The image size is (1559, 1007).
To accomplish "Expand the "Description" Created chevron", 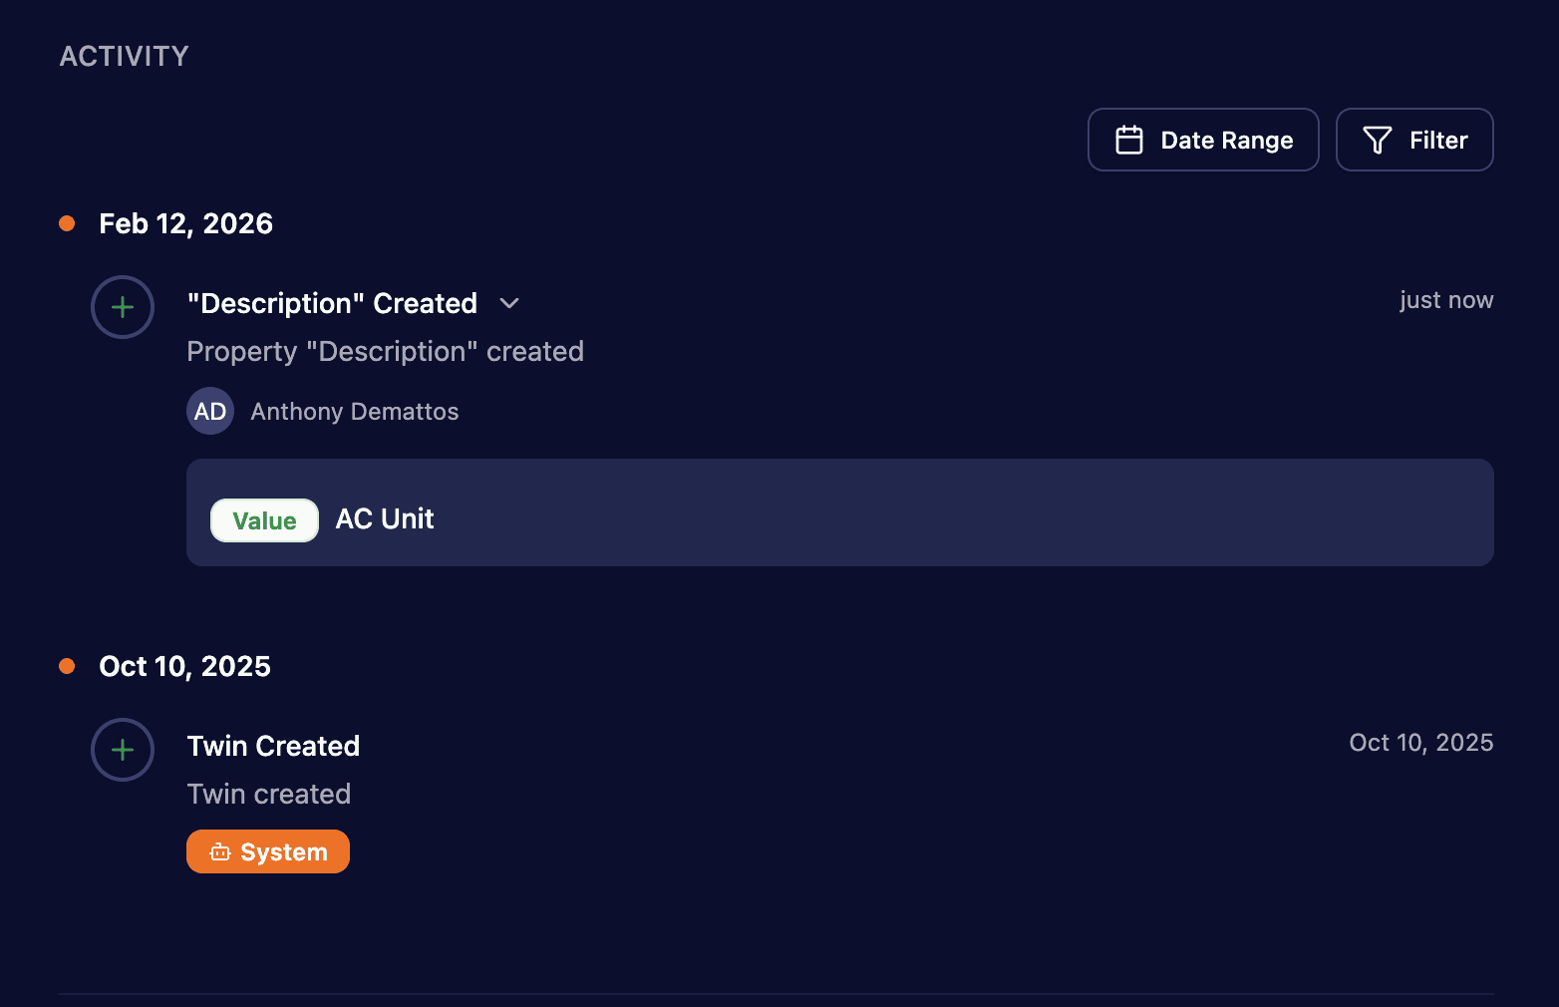I will coord(509,303).
